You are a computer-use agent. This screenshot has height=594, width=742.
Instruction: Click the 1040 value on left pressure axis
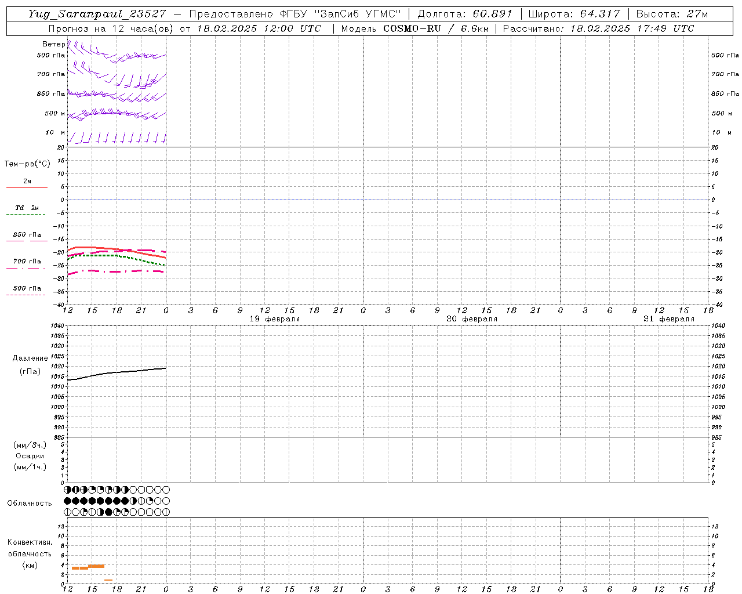[x=58, y=326]
